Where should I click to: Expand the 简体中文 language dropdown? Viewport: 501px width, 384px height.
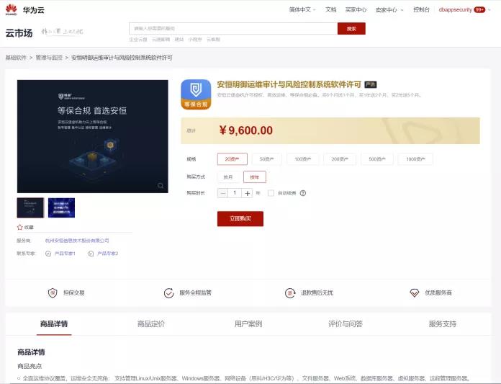tap(302, 10)
